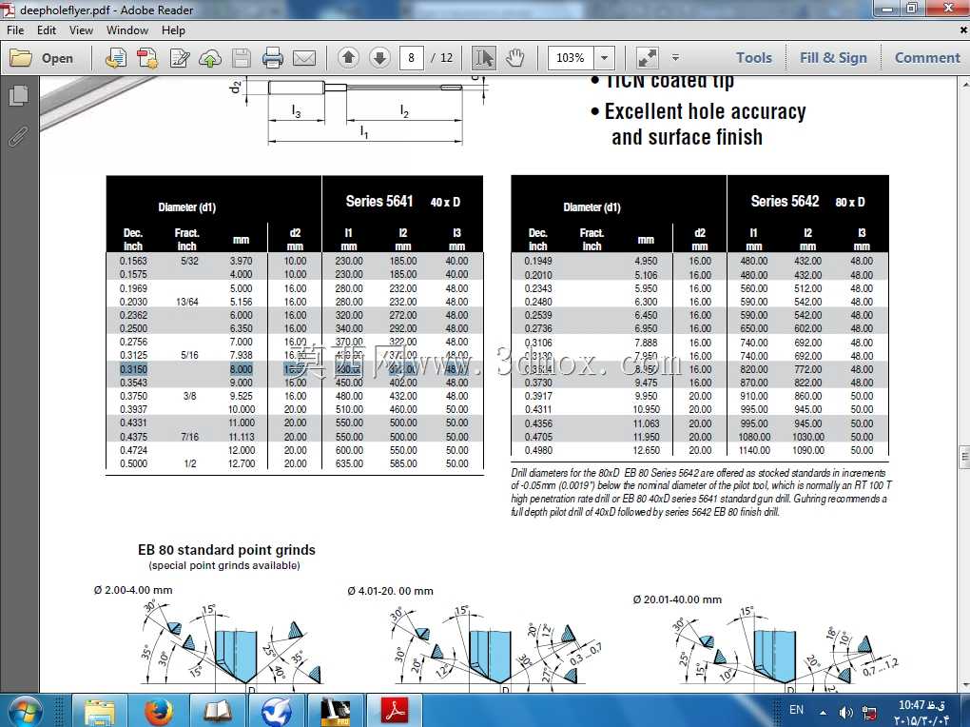This screenshot has width=970, height=727.
Task: Open the View menu
Action: coord(81,30)
